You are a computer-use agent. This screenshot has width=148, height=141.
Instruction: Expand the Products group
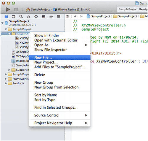pos(6,83)
